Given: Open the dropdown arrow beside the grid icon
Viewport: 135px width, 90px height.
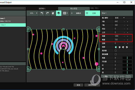Looking at the screenshot, I should tap(67, 13).
